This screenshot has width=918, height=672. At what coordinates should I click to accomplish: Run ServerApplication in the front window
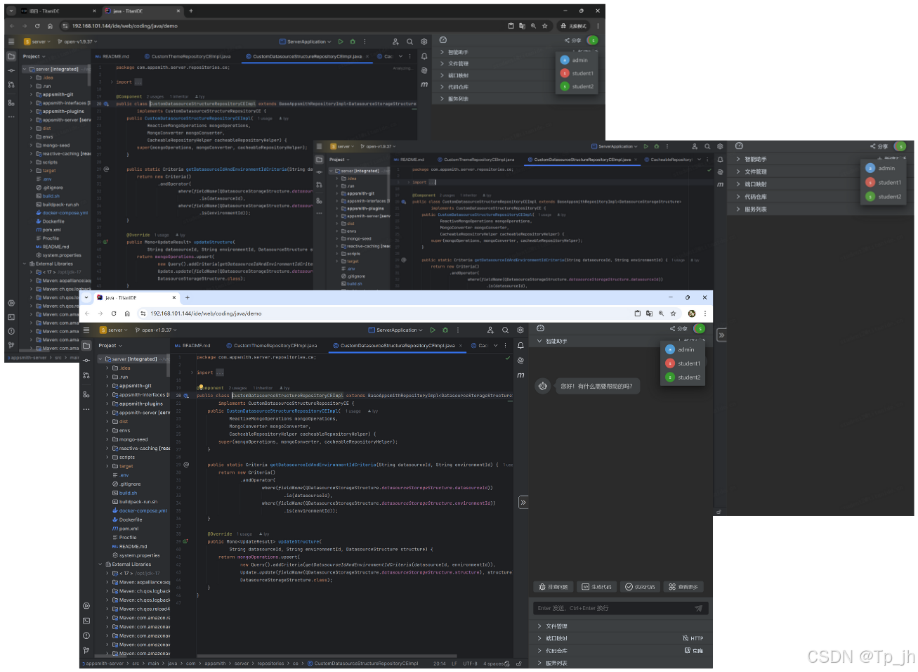point(433,330)
